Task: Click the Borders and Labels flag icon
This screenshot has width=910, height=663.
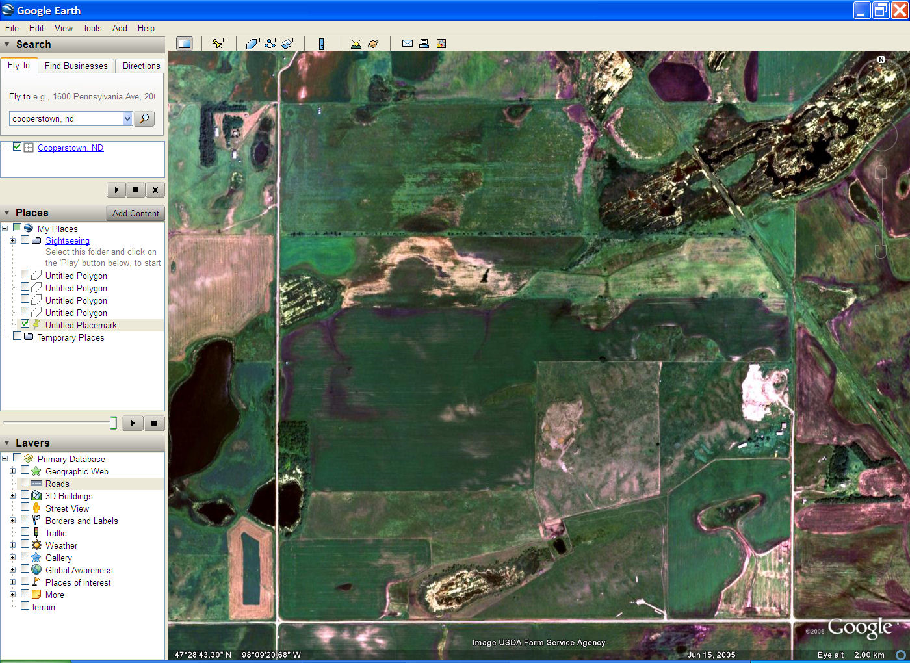Action: [36, 520]
